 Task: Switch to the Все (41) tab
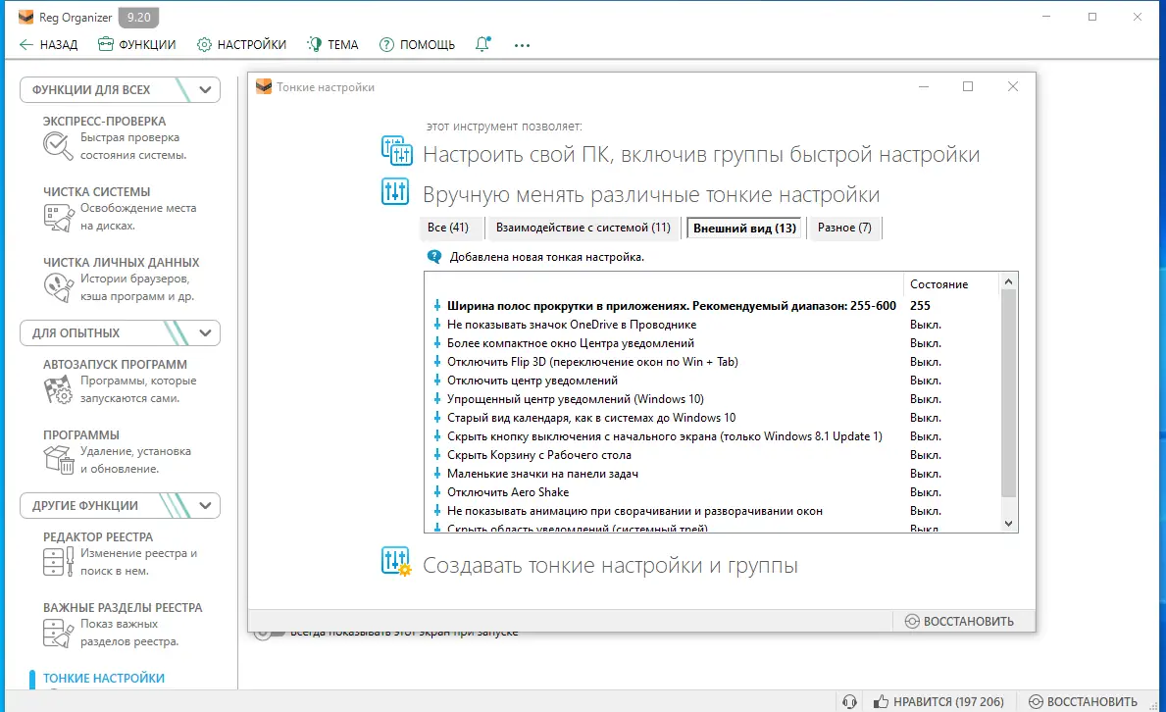click(x=450, y=227)
